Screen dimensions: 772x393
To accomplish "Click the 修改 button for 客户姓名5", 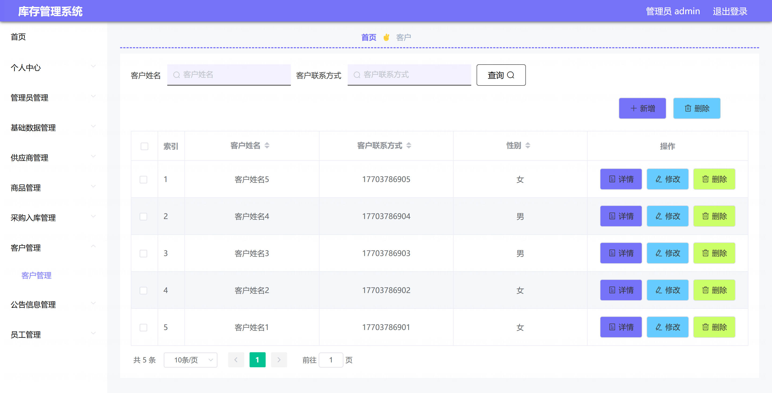I will coord(667,179).
